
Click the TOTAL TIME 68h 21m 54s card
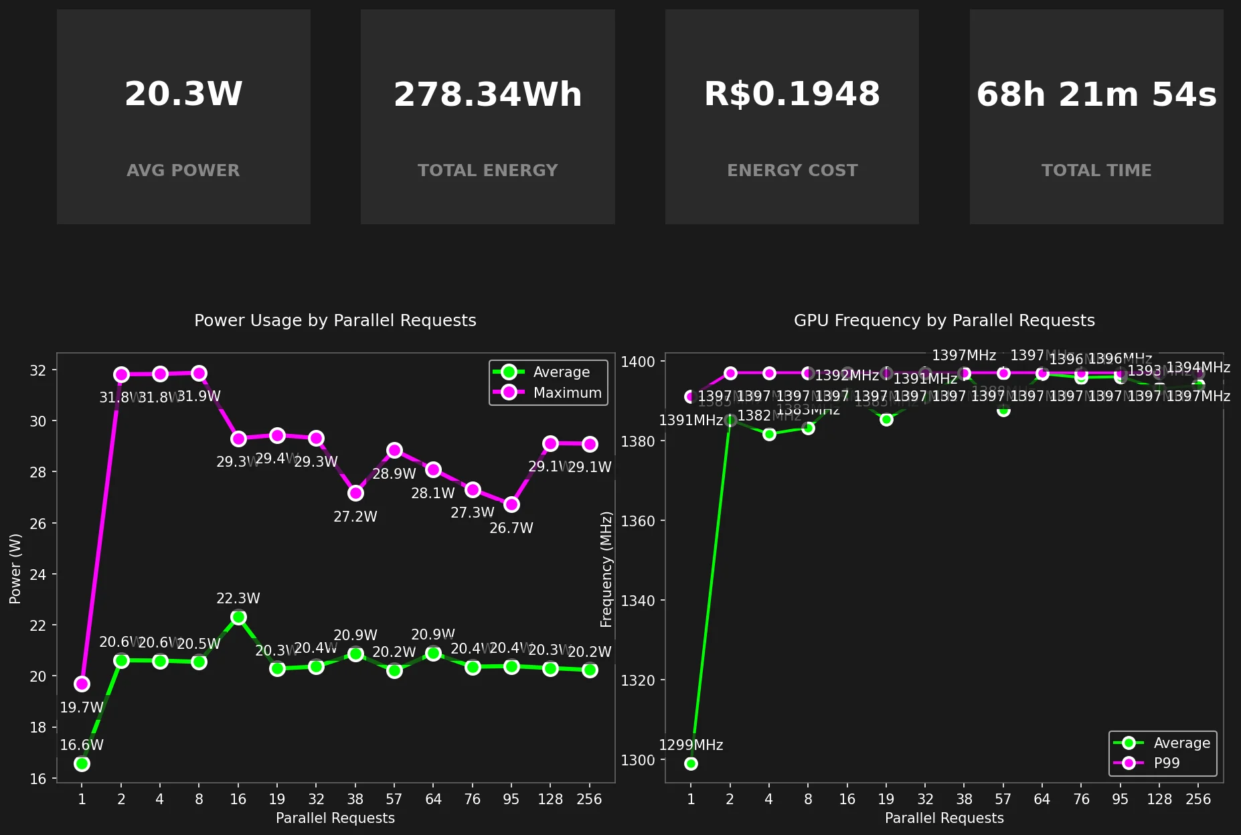(1096, 117)
